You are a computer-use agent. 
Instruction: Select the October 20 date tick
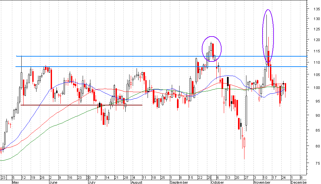[237, 178]
